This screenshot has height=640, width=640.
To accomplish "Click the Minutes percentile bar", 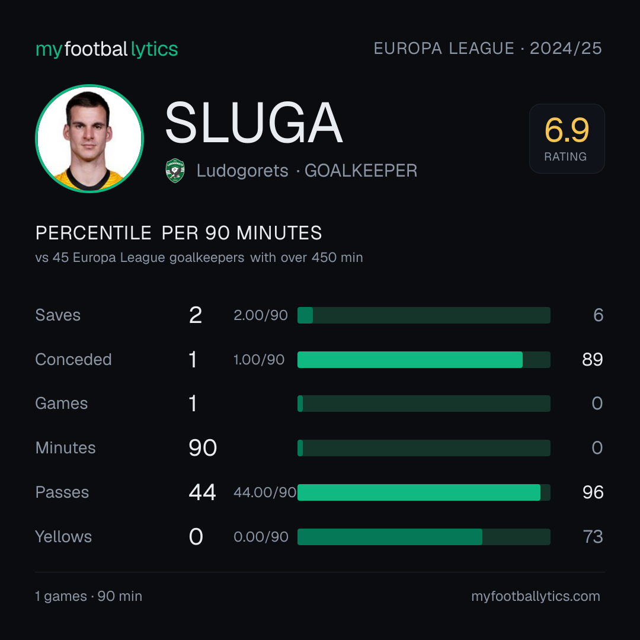I will coord(424,448).
